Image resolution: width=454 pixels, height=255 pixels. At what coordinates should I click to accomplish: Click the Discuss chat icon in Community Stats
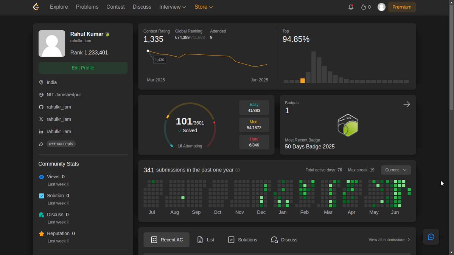42,215
